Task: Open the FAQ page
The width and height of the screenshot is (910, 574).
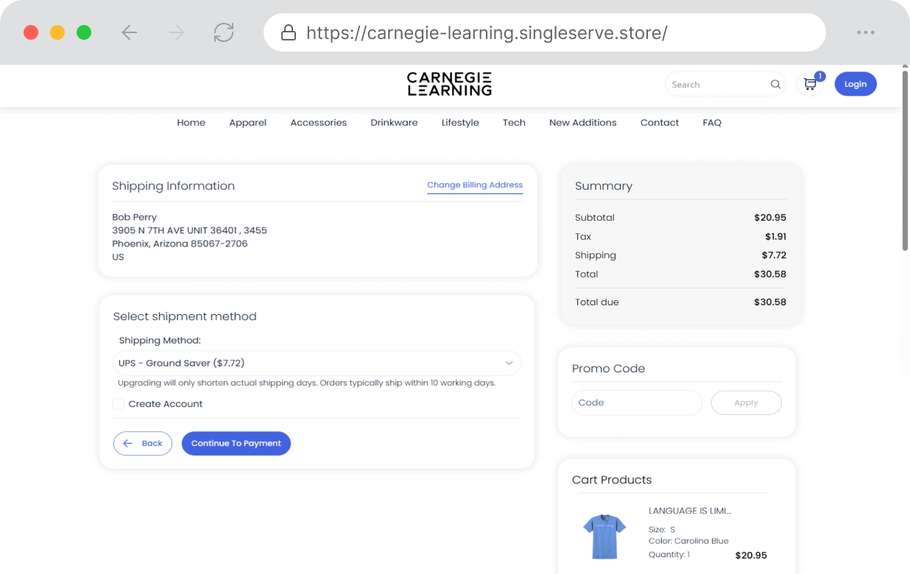Action: [712, 123]
